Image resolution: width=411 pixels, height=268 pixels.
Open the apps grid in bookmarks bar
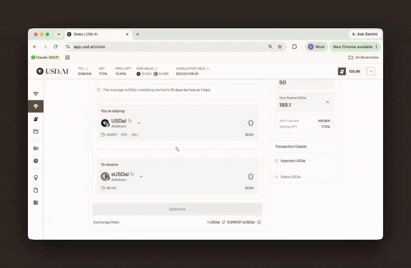pyautogui.click(x=67, y=57)
